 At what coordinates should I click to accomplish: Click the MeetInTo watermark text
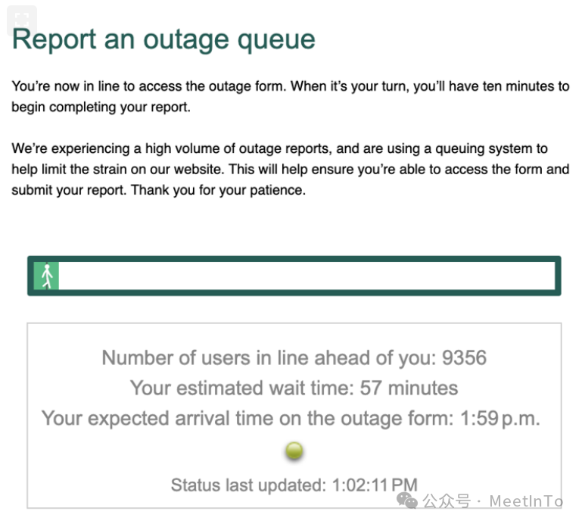[x=526, y=501]
